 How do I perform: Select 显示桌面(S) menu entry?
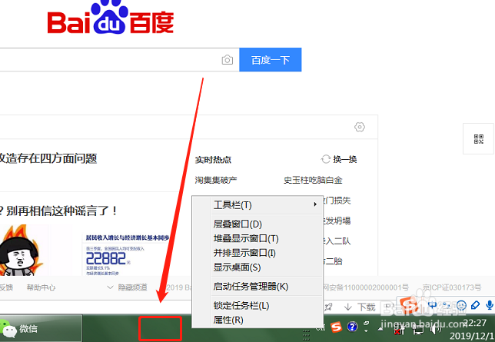tap(257, 267)
